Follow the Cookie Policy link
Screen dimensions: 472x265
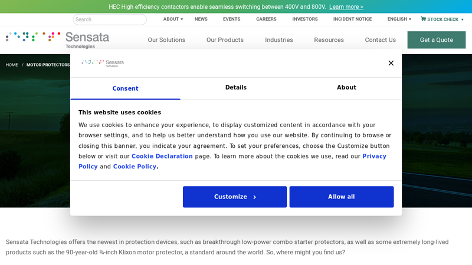135,167
